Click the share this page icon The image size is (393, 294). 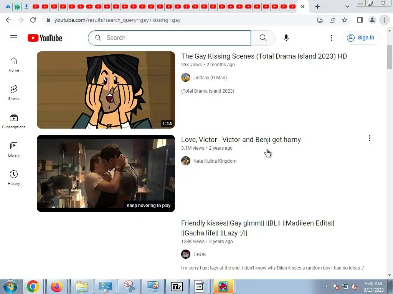click(x=332, y=20)
